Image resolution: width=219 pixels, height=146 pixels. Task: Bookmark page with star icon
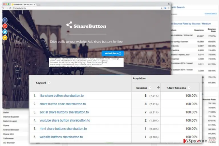(x=162, y=8)
